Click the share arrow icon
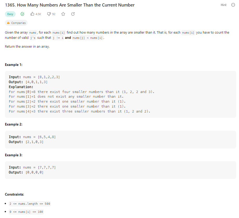This screenshot has height=218, width=239. (x=73, y=14)
